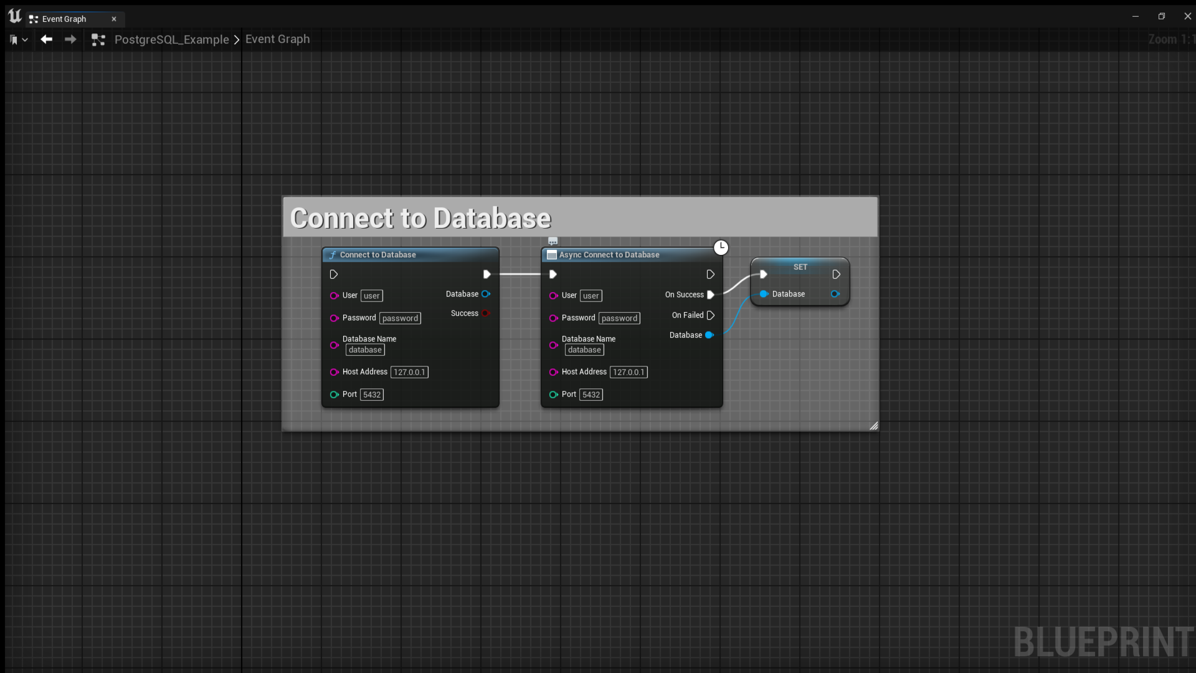Click the macro icon on Async Connect to Database header
The width and height of the screenshot is (1196, 673).
(551, 254)
